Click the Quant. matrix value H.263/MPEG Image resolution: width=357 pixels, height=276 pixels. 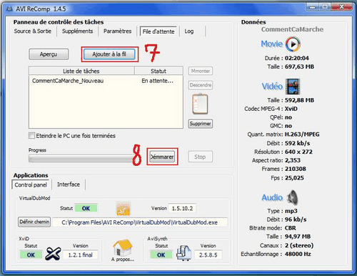302,134
